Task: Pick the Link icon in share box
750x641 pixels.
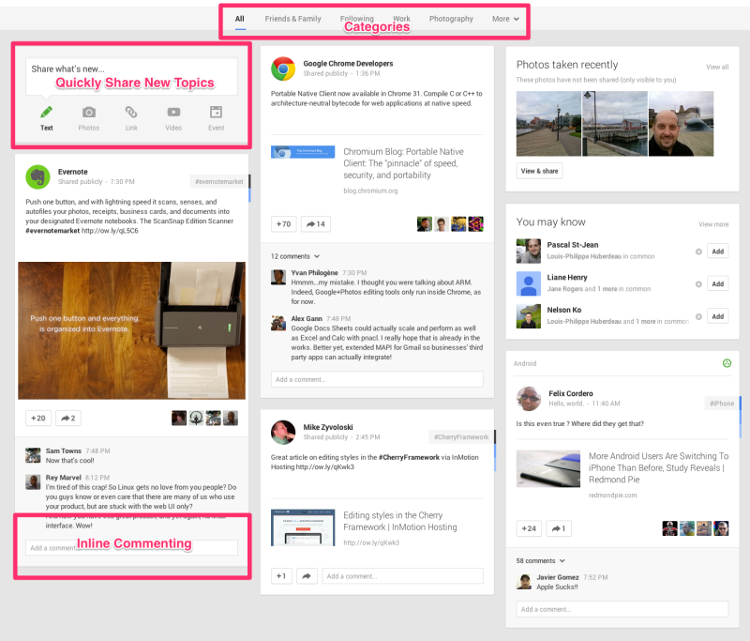Action: pyautogui.click(x=131, y=112)
